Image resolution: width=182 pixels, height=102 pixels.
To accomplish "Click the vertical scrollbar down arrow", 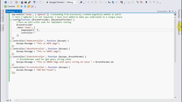I will click(x=175, y=97).
